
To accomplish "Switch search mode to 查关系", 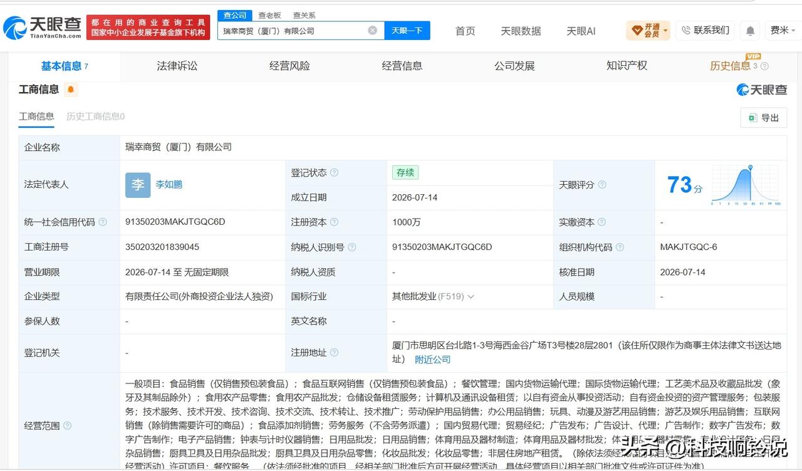I will (305, 15).
